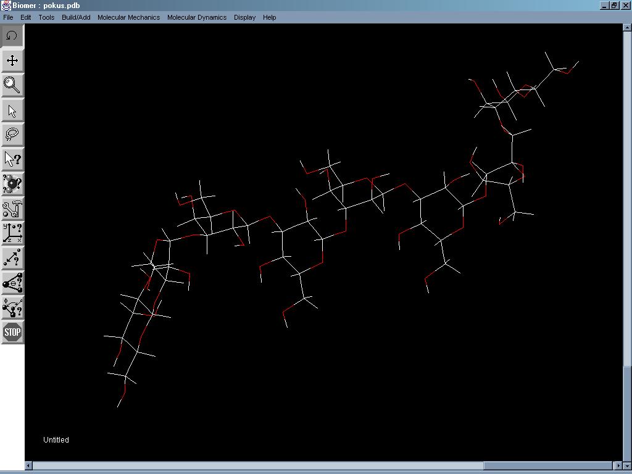Close the Biomer window

(x=625, y=6)
